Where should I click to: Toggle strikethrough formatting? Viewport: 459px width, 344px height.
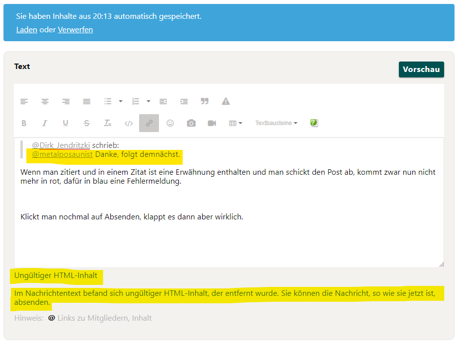86,123
